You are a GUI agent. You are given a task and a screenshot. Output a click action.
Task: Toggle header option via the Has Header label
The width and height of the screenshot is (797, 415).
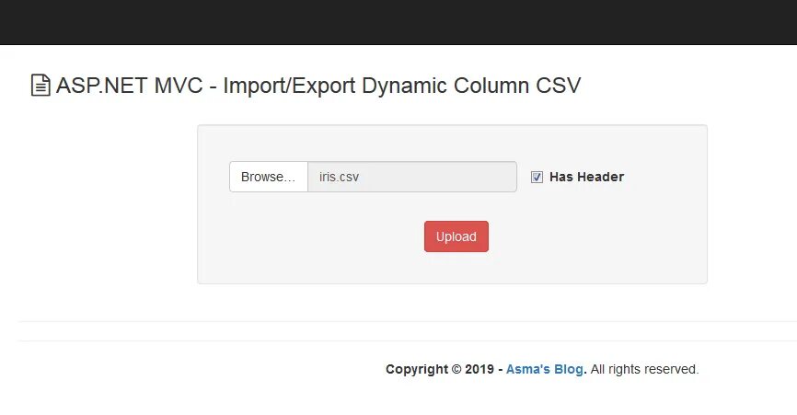[x=586, y=177]
